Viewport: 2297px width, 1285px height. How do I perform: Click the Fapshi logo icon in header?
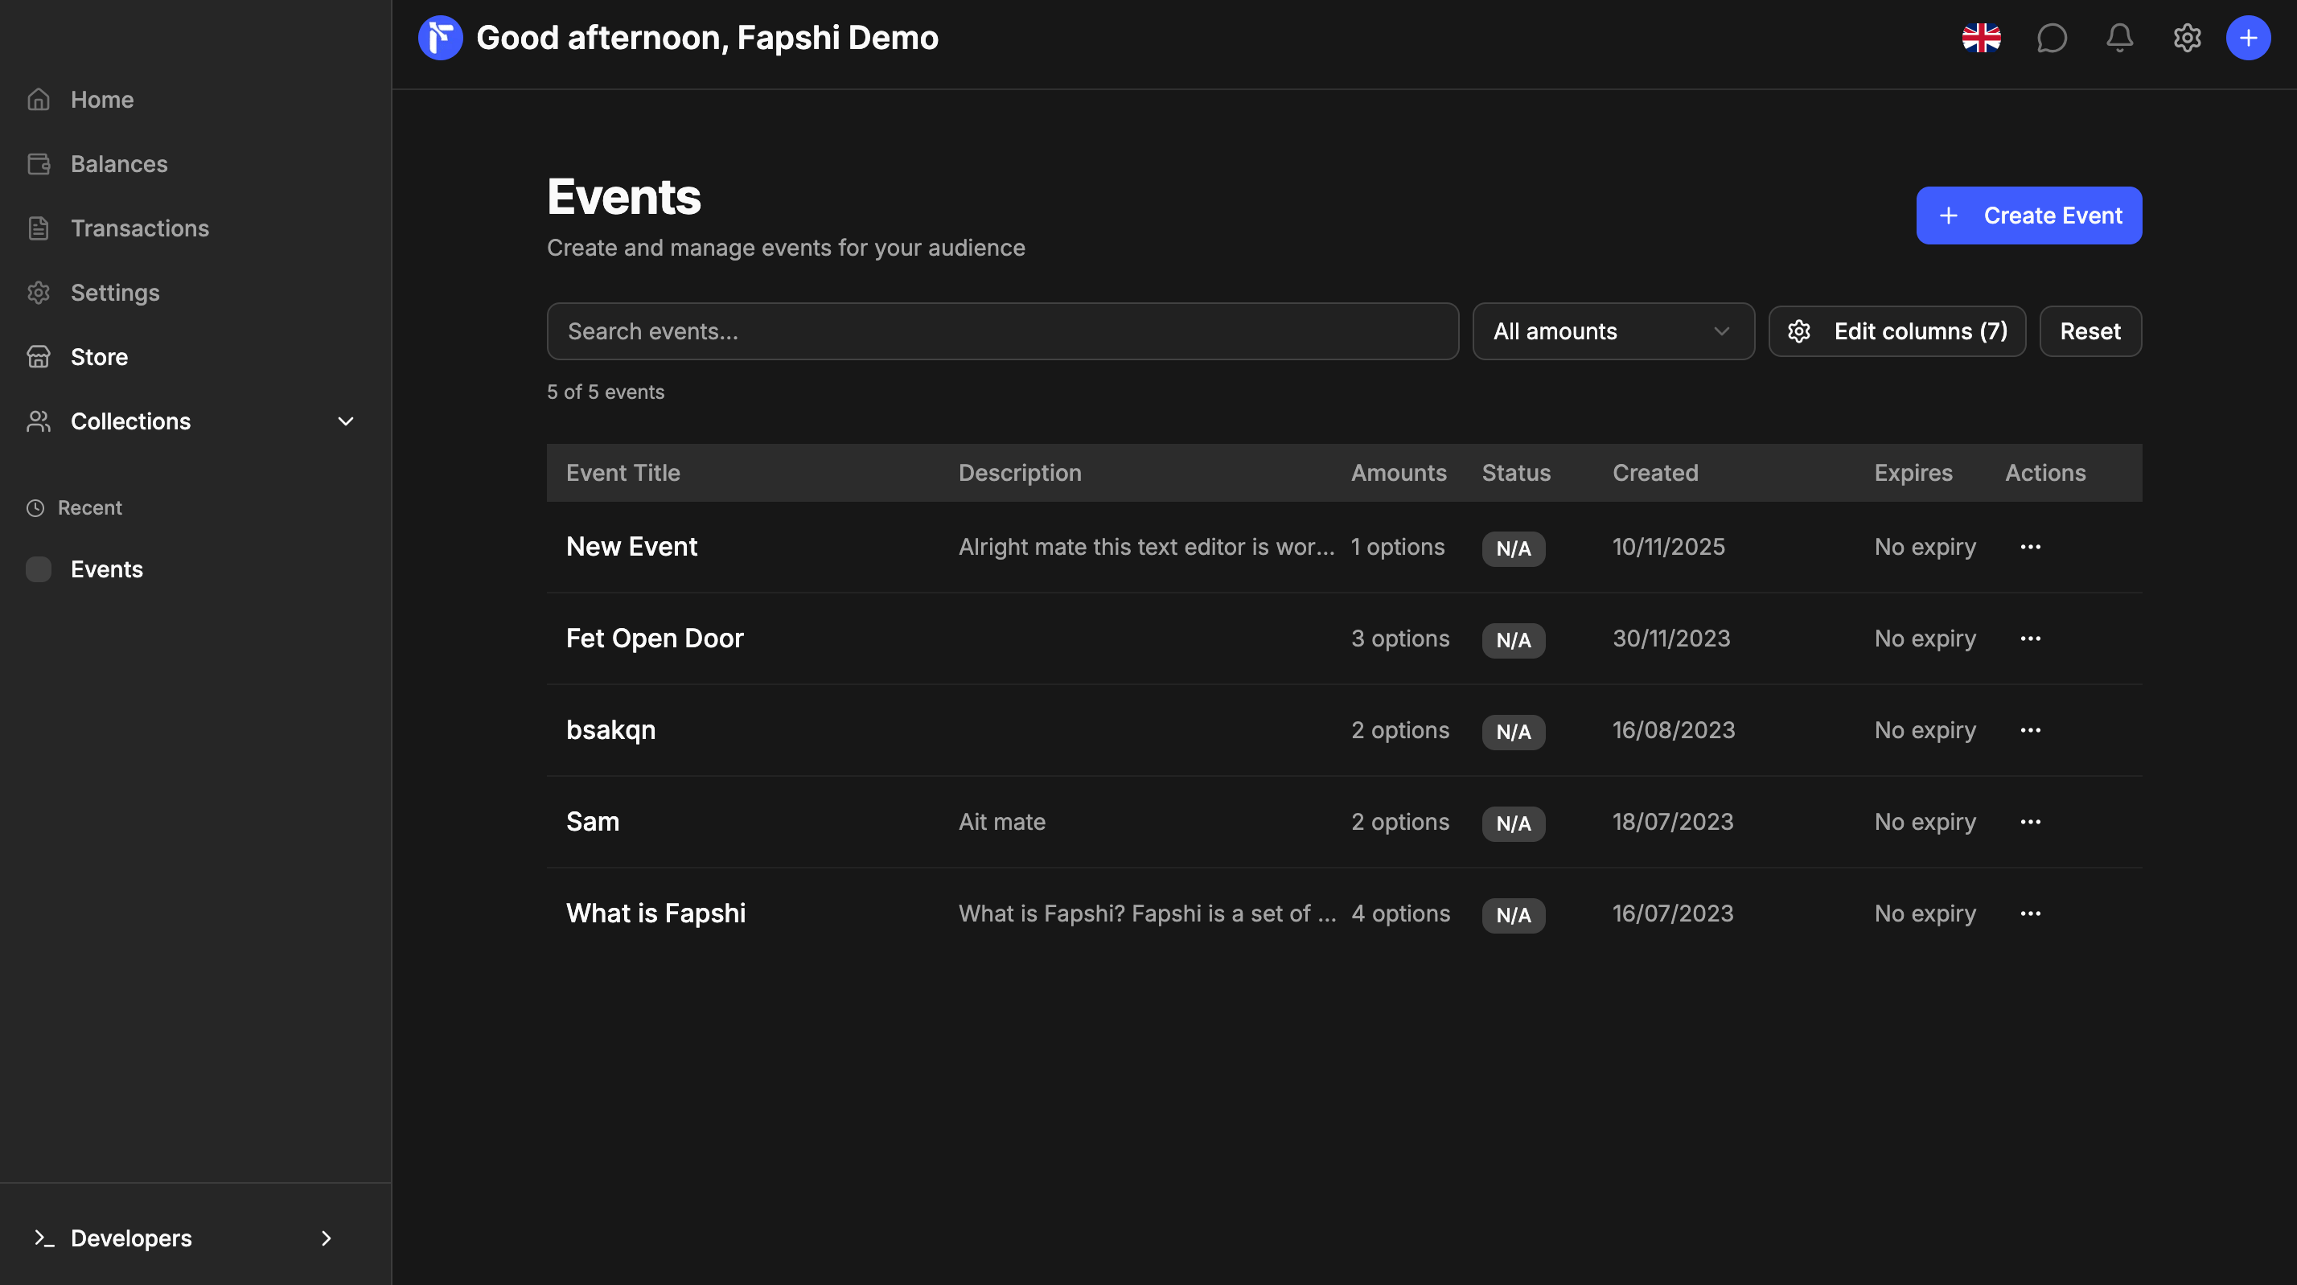[441, 38]
